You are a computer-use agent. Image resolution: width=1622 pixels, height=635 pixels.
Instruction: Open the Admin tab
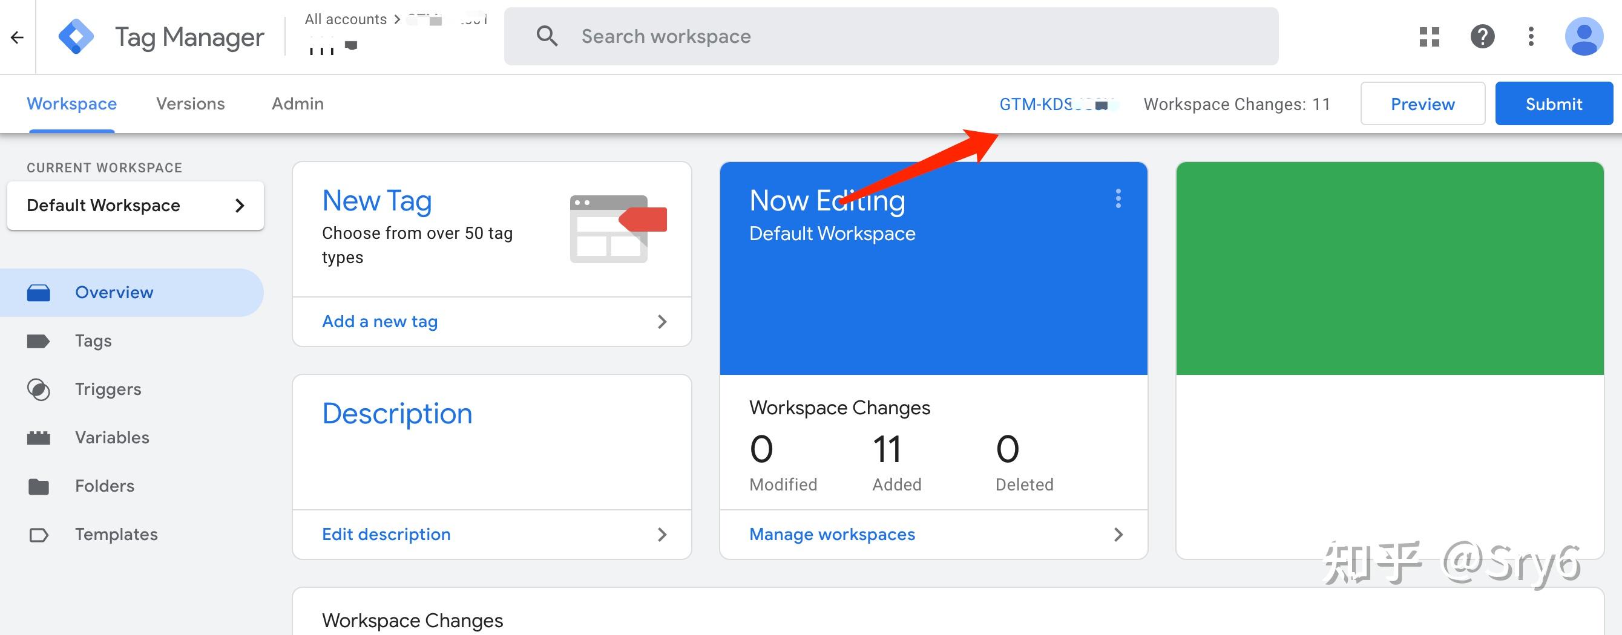click(x=297, y=103)
